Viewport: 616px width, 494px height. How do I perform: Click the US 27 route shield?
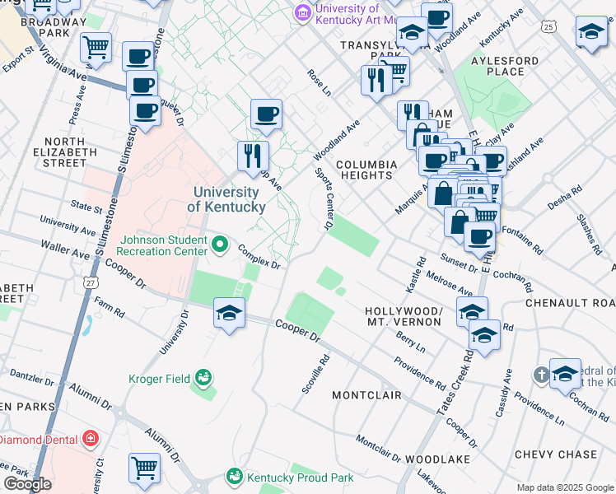[x=91, y=282]
